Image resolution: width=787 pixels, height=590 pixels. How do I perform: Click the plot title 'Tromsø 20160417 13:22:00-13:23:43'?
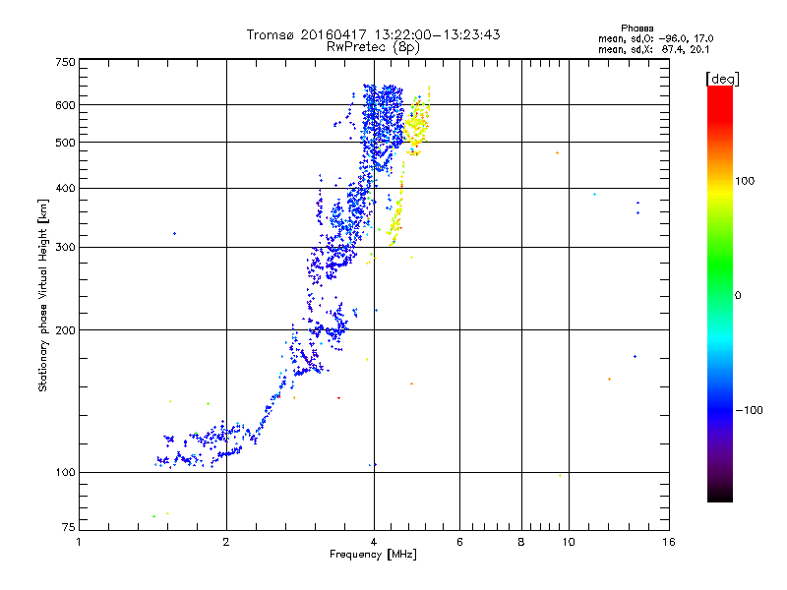373,34
